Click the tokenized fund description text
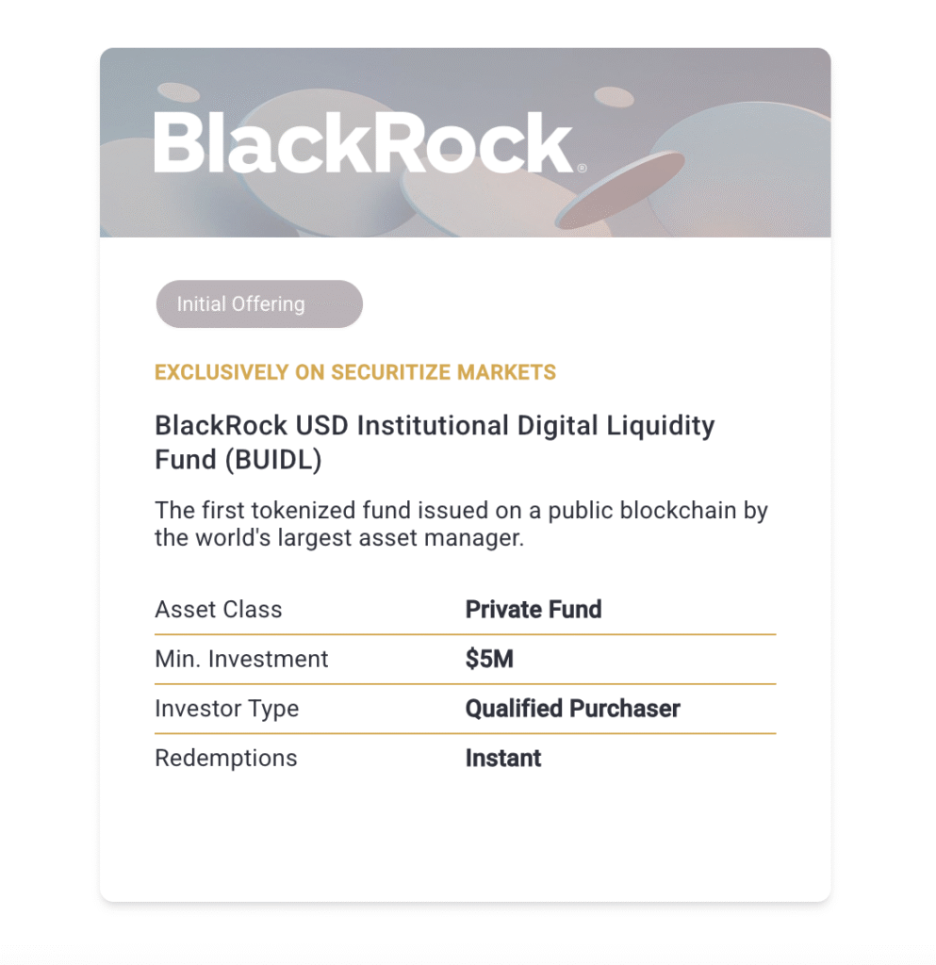Viewport: 936px width, 965px height. (x=461, y=525)
